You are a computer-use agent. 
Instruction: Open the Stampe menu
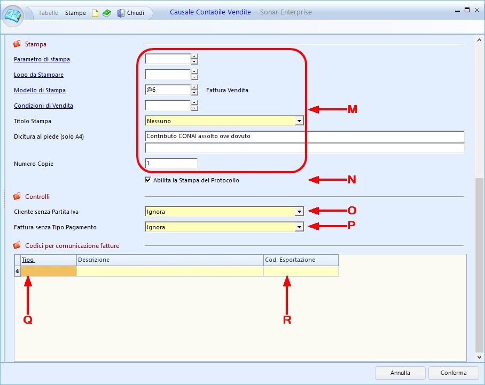click(x=75, y=13)
